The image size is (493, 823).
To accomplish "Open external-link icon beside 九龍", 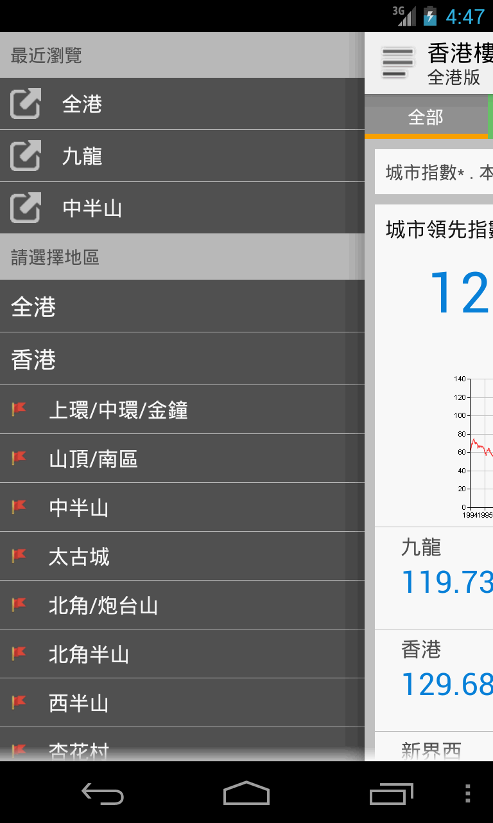I will [x=26, y=156].
